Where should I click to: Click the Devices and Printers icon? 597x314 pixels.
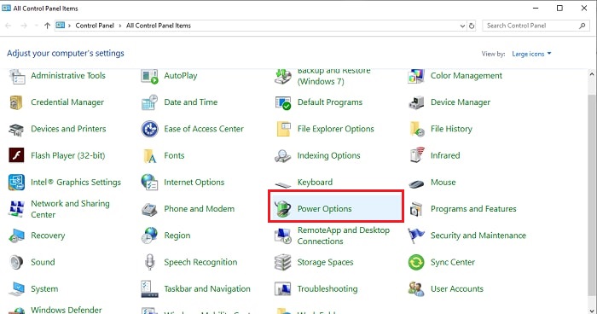pos(16,129)
